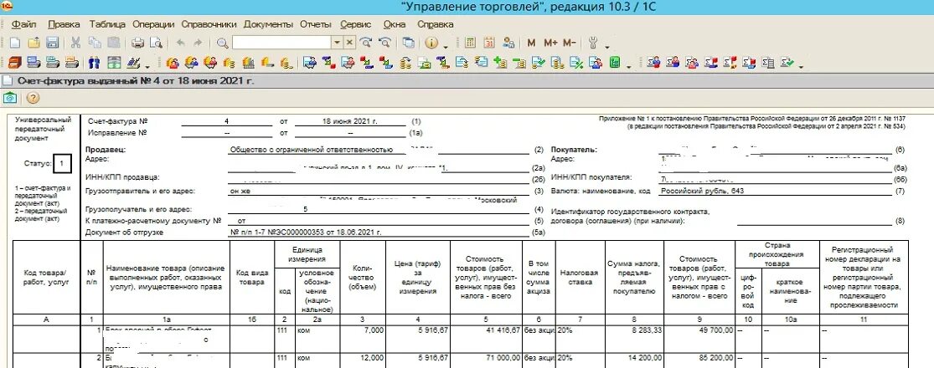
Task: Click the Find Previous icon
Action: pos(384,43)
